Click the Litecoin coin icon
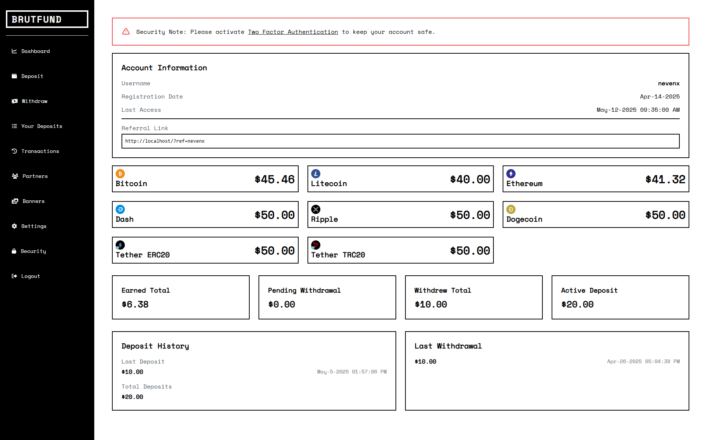The image size is (707, 440). pyautogui.click(x=316, y=174)
